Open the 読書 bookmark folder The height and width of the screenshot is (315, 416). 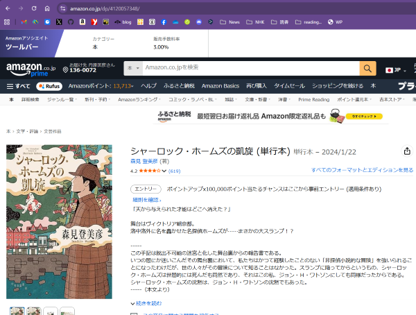point(279,22)
